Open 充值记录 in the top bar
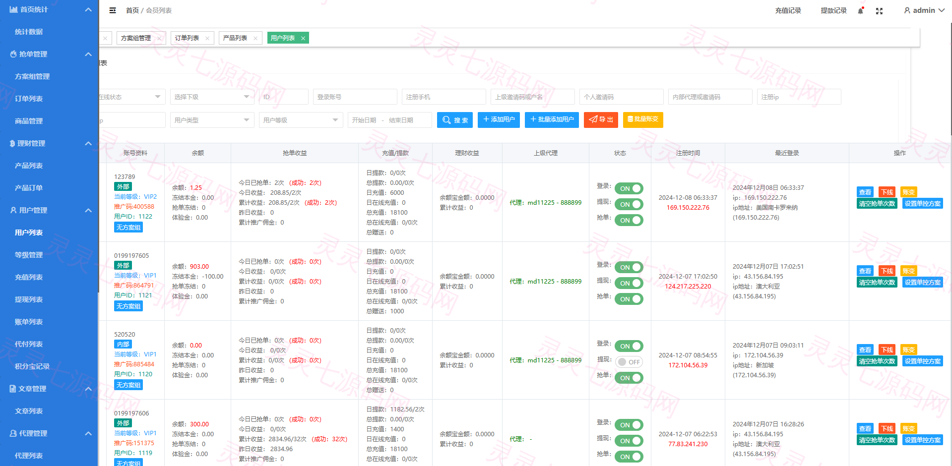This screenshot has height=466, width=952. coord(788,10)
